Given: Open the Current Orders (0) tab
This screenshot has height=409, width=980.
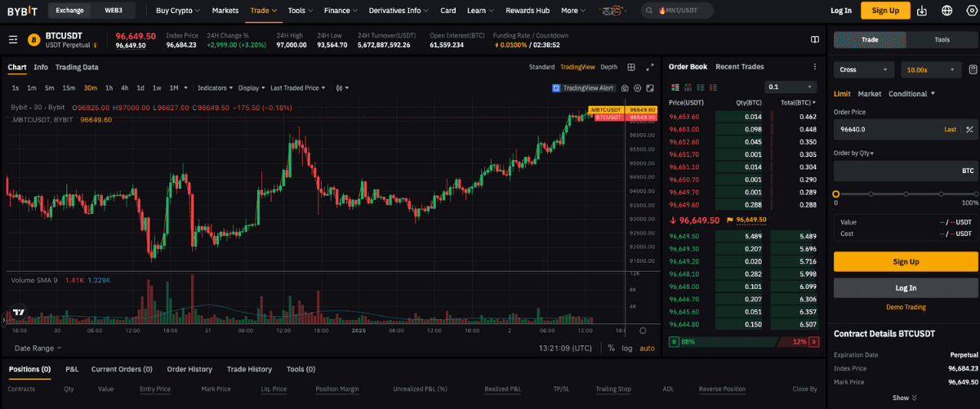Looking at the screenshot, I should [x=122, y=369].
